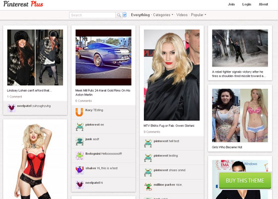
Task: Click pinterest avatar beside 'ee' comment
Action: pos(79,127)
